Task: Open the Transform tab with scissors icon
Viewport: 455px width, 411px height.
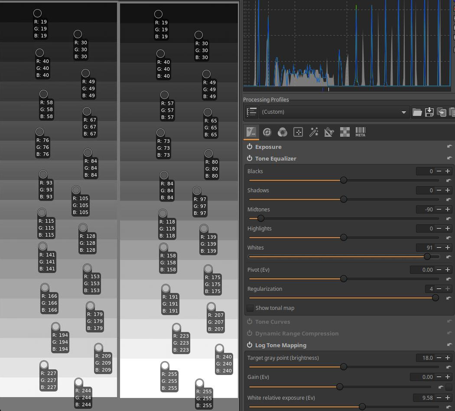Action: [x=329, y=132]
